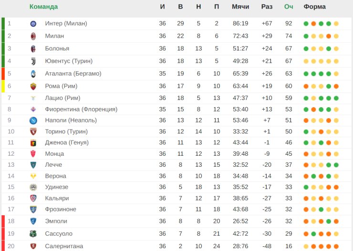The height and width of the screenshot is (251, 353).
Task: Sort standings by the Мячи column header
Action: pos(240,7)
